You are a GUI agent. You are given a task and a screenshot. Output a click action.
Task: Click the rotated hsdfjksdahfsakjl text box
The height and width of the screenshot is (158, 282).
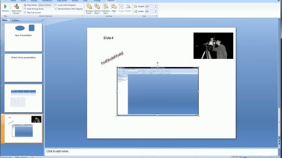pyautogui.click(x=112, y=58)
